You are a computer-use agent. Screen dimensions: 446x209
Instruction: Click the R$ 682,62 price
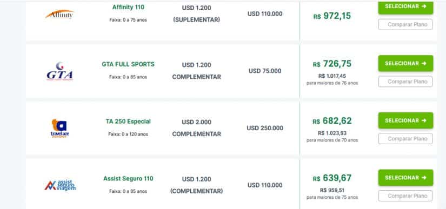coord(332,121)
